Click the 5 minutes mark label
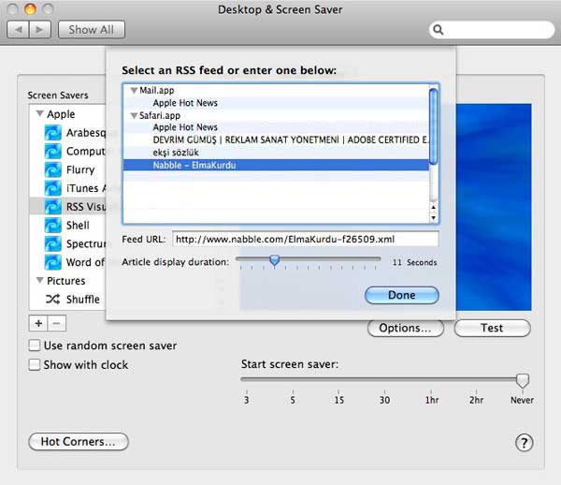 click(x=293, y=400)
